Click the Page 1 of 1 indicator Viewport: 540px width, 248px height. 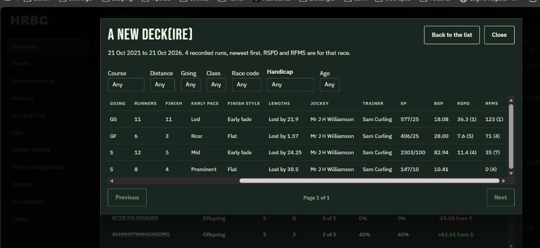[316, 198]
